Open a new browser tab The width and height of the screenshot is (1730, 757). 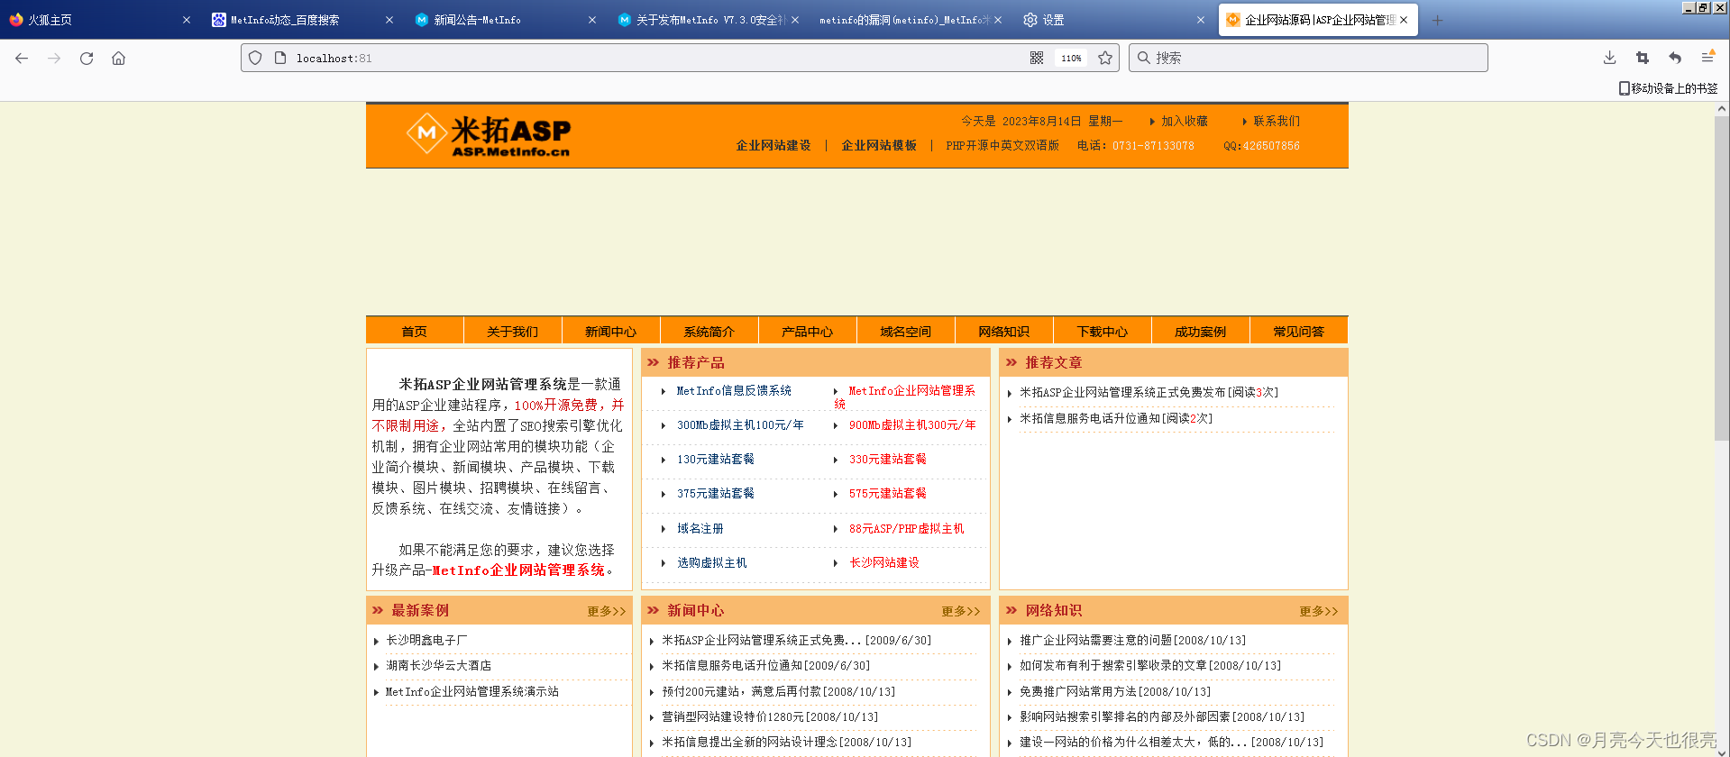tap(1437, 20)
